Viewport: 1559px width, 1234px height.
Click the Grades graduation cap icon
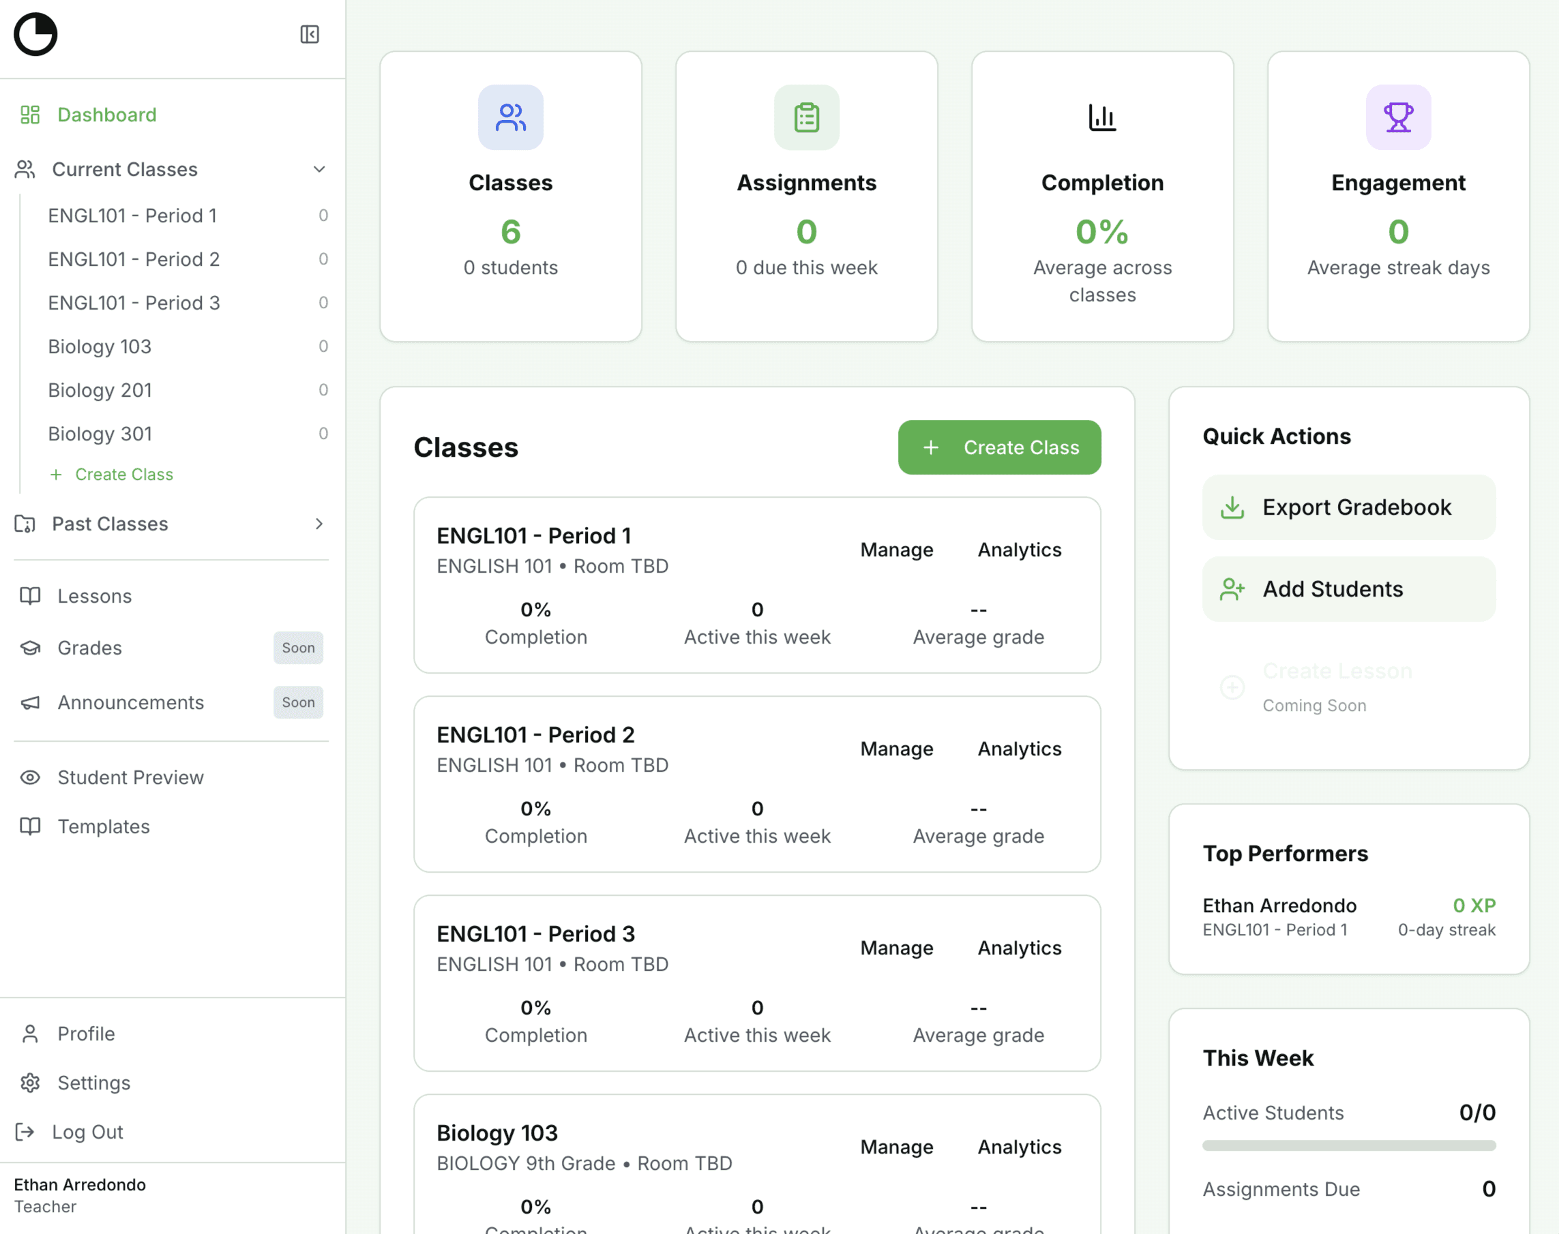[29, 648]
